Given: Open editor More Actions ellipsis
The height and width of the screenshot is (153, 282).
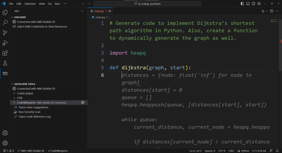Looking at the screenshot, I should [x=277, y=11].
